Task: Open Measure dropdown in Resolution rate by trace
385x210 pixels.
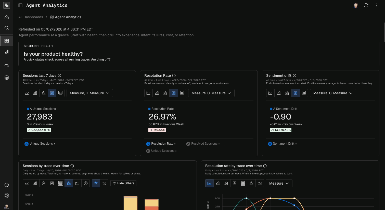Action: 279,183
